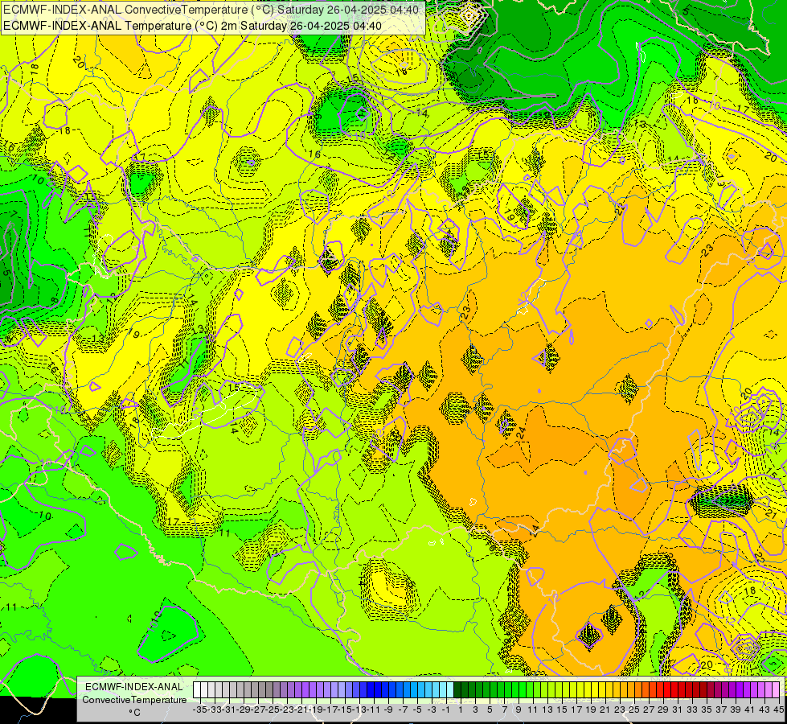The image size is (787, 724).
Task: Click the legend scale value 13
Action: pyautogui.click(x=547, y=710)
